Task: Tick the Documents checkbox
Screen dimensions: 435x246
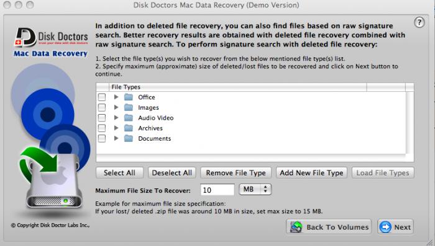Action: pos(102,138)
